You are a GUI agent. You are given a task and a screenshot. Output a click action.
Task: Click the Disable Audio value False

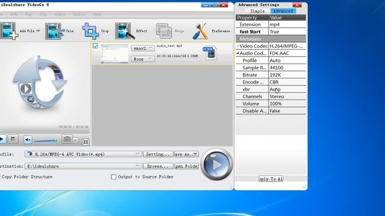[288, 111]
